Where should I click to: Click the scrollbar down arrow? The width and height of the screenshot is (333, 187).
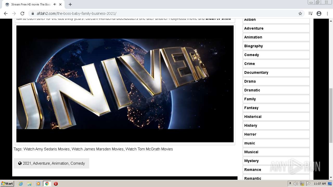click(331, 178)
